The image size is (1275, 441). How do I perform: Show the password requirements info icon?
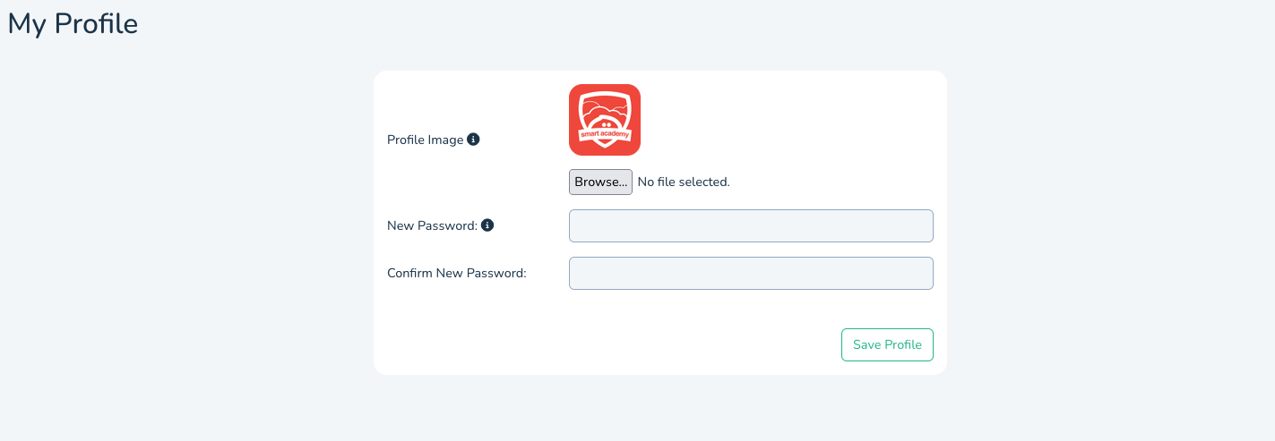tap(487, 225)
